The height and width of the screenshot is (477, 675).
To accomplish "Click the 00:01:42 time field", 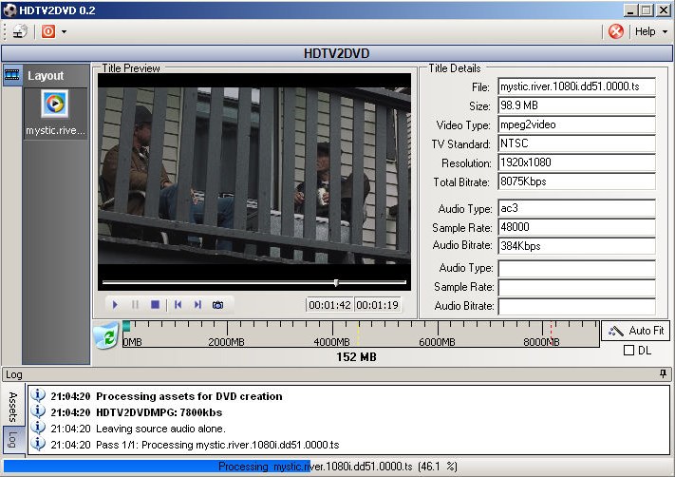I will click(x=329, y=305).
